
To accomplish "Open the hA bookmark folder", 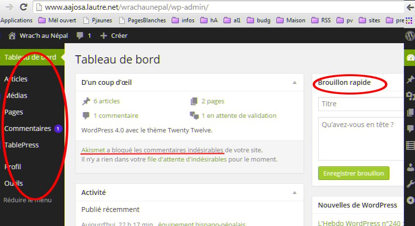I will click(x=209, y=20).
